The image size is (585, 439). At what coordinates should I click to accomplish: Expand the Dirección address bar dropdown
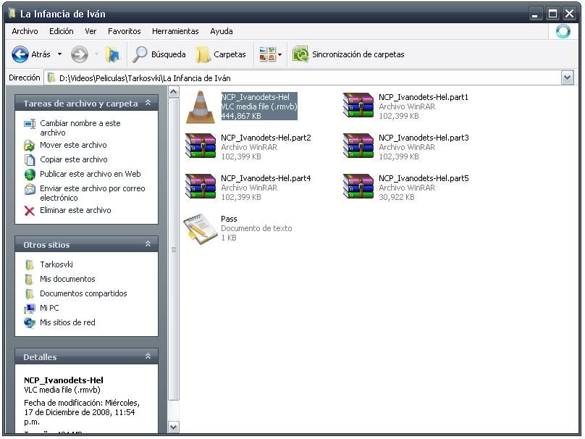[x=567, y=78]
